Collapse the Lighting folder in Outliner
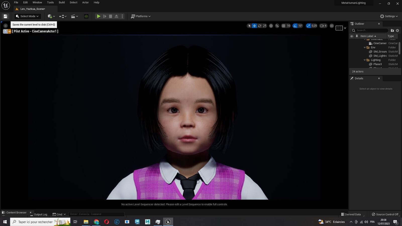 coord(365,60)
